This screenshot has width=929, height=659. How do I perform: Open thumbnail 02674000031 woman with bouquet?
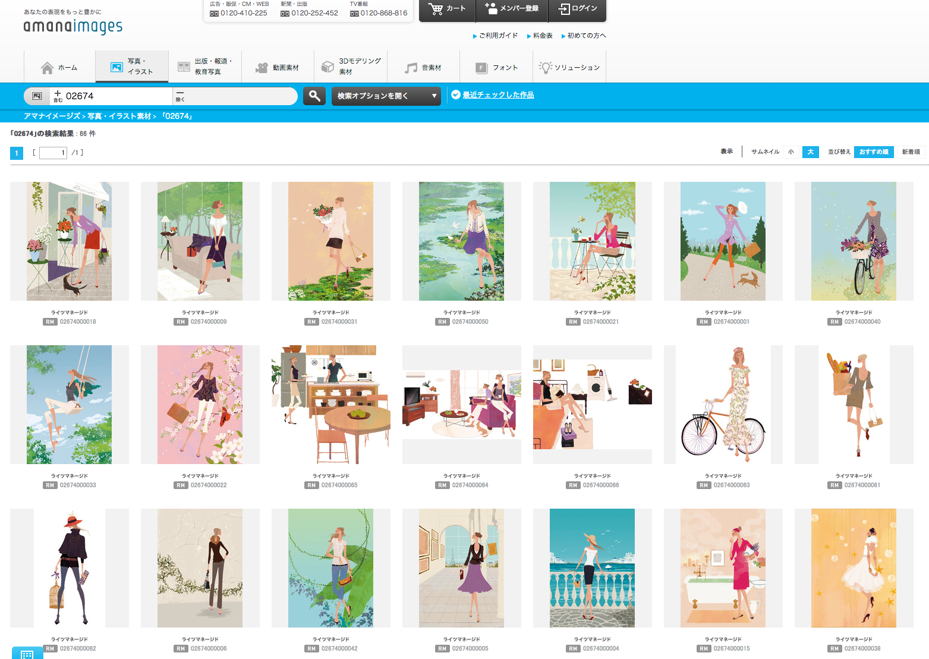tap(331, 241)
